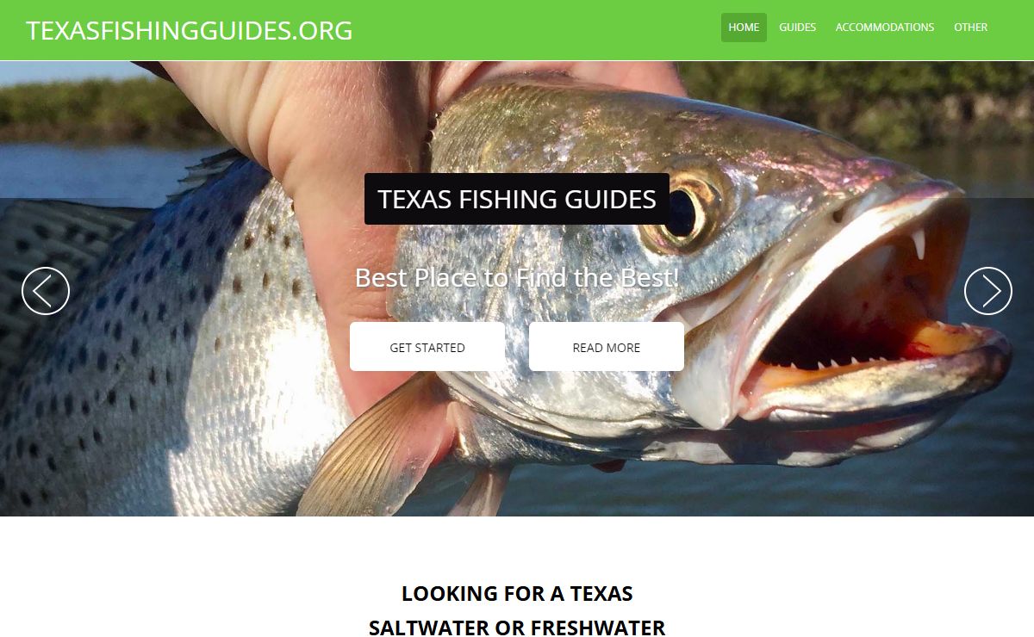Open the ACCOMMODATIONS navigation menu
1034x637 pixels.
(x=885, y=28)
